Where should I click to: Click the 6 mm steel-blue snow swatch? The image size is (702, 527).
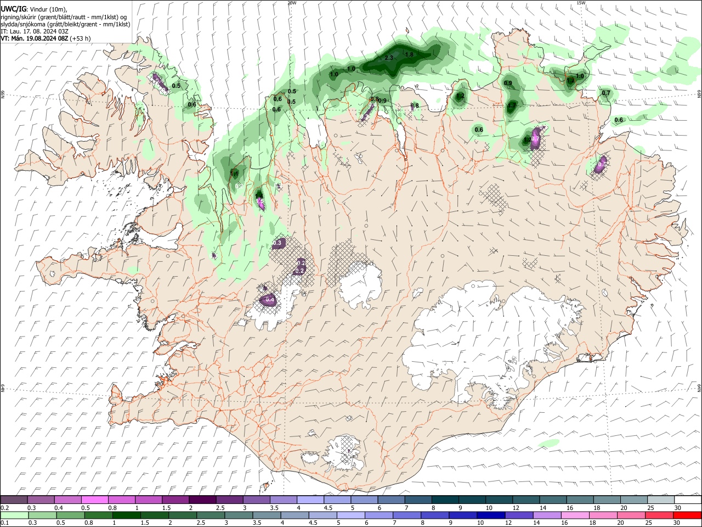tap(392, 500)
